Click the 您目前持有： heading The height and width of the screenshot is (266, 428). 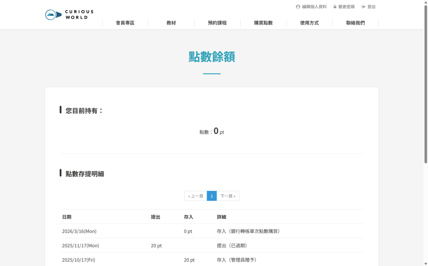84,110
